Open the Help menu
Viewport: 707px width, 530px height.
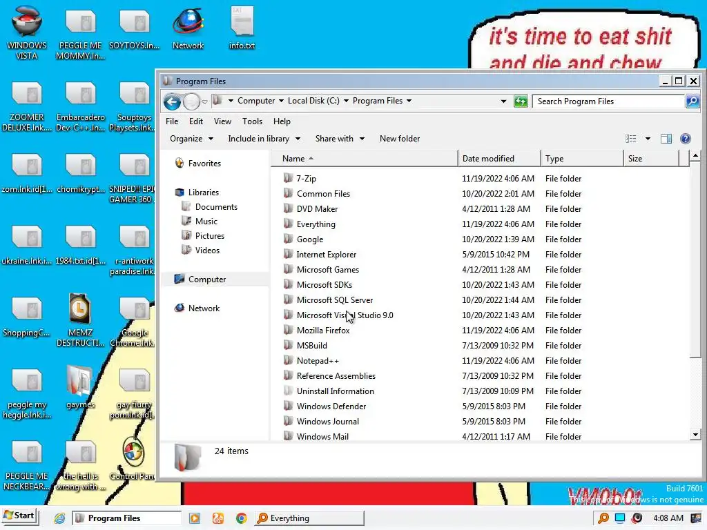(282, 121)
